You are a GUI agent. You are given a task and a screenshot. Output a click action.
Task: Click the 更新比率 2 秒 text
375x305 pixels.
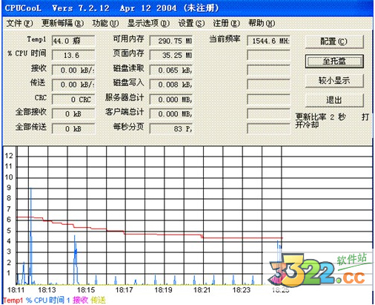point(321,117)
